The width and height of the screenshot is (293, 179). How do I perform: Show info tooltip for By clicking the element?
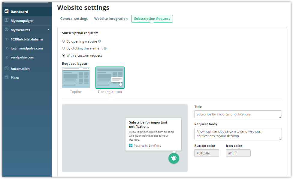pyautogui.click(x=105, y=48)
